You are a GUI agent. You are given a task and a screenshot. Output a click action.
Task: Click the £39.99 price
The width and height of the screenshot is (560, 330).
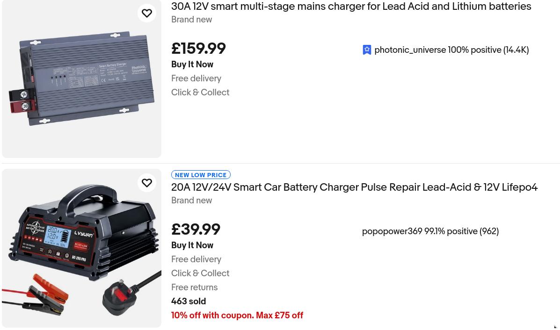196,230
